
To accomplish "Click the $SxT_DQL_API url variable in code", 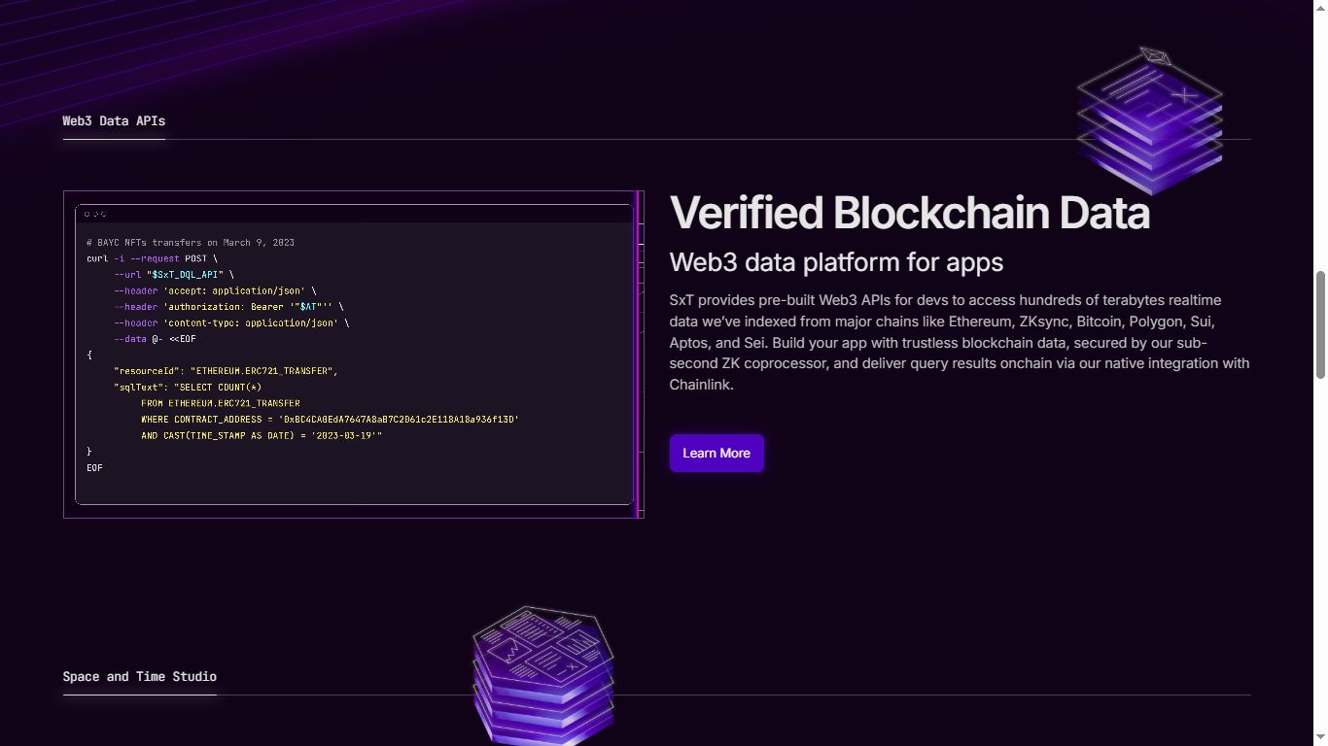I will (x=185, y=275).
